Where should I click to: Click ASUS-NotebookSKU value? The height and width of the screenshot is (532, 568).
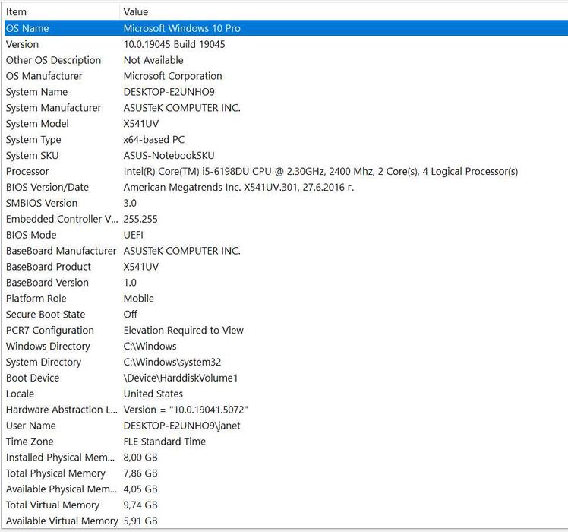[x=169, y=156]
